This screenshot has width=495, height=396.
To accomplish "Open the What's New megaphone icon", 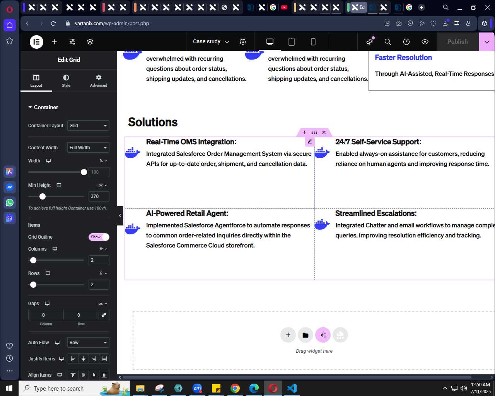I will [x=370, y=41].
